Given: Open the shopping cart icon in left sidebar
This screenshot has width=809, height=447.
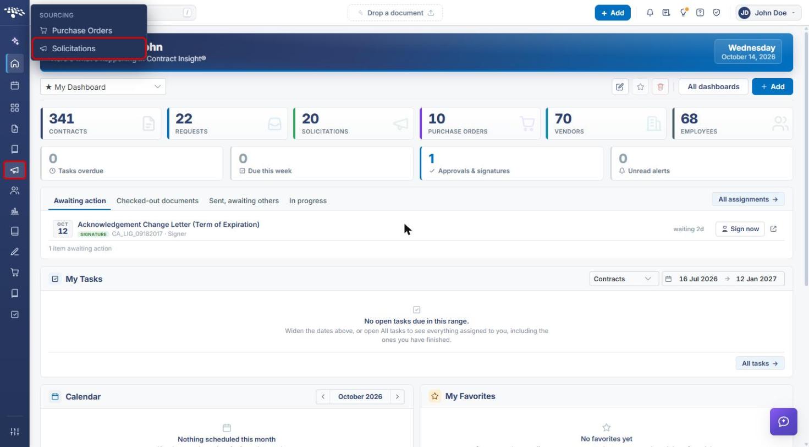Looking at the screenshot, I should tap(15, 272).
